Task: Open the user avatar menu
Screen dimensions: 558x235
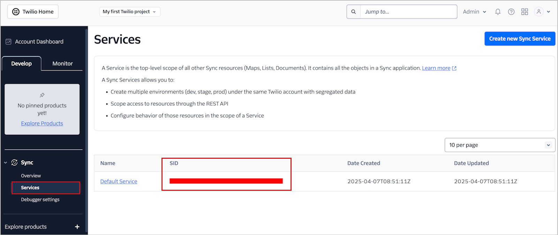Action: pyautogui.click(x=539, y=12)
